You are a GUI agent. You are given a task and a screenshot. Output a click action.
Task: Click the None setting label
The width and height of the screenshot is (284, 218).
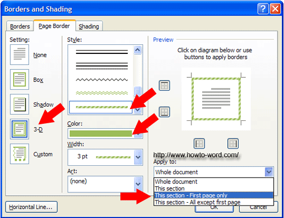[40, 55]
